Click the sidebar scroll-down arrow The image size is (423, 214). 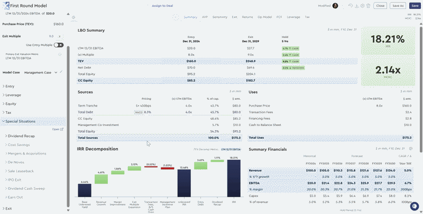(x=68, y=210)
